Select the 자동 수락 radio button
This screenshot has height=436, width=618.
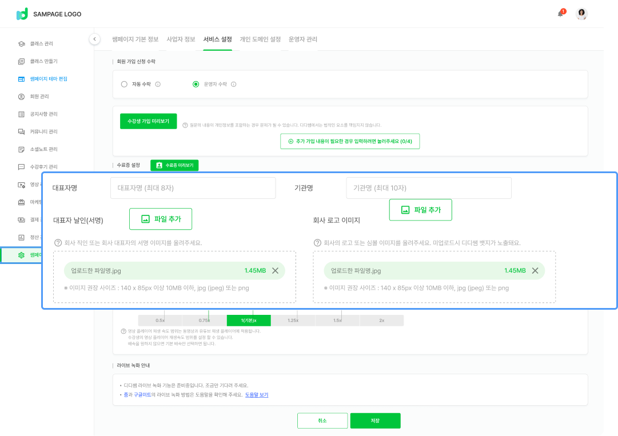click(124, 84)
